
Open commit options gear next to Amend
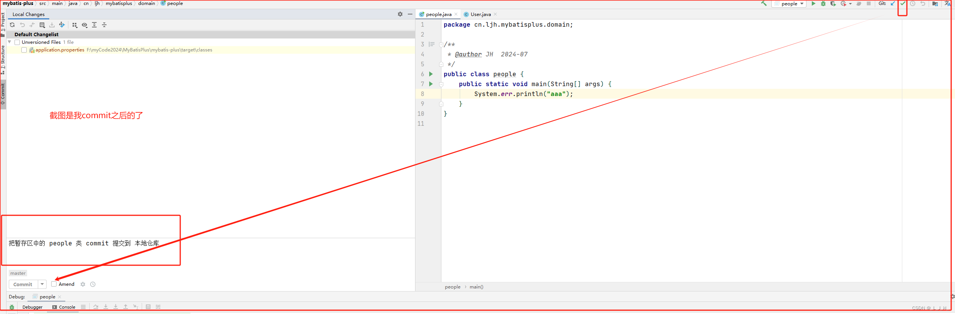(x=83, y=284)
